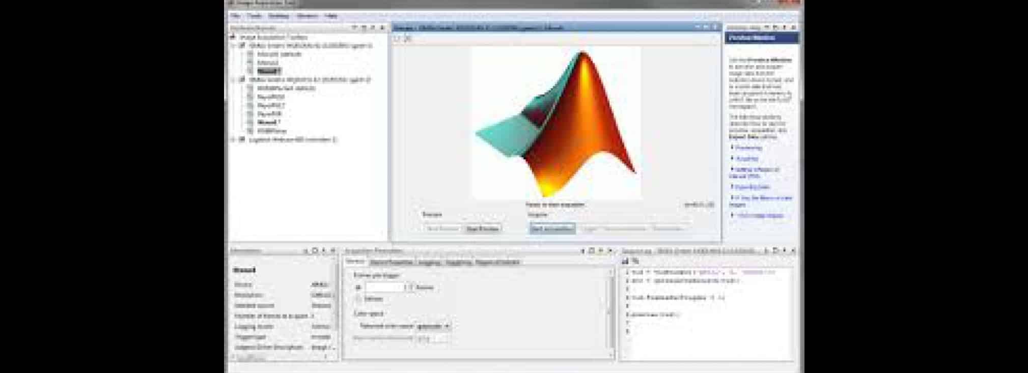This screenshot has width=1028, height=373.
Task: Select the Image Acquisition Toolbox root node
Action: (273, 37)
